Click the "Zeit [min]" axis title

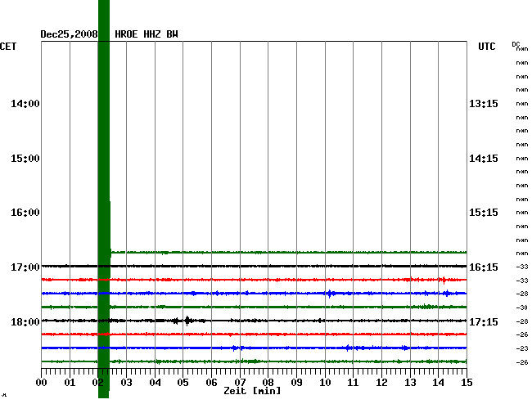click(x=252, y=391)
